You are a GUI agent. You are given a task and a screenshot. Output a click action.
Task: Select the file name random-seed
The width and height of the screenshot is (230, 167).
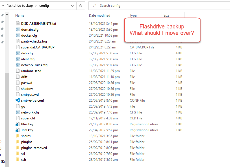click(31, 71)
